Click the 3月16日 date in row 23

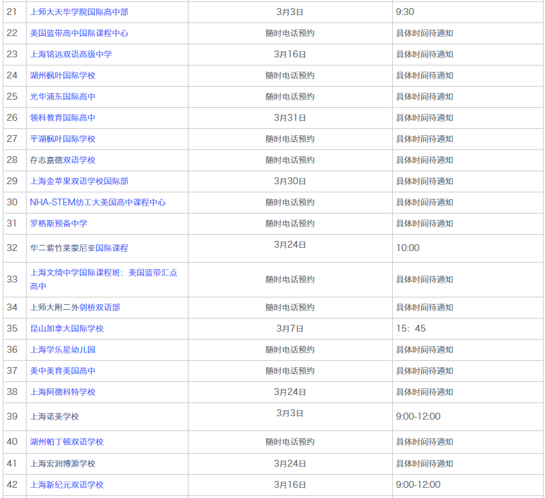pyautogui.click(x=290, y=55)
